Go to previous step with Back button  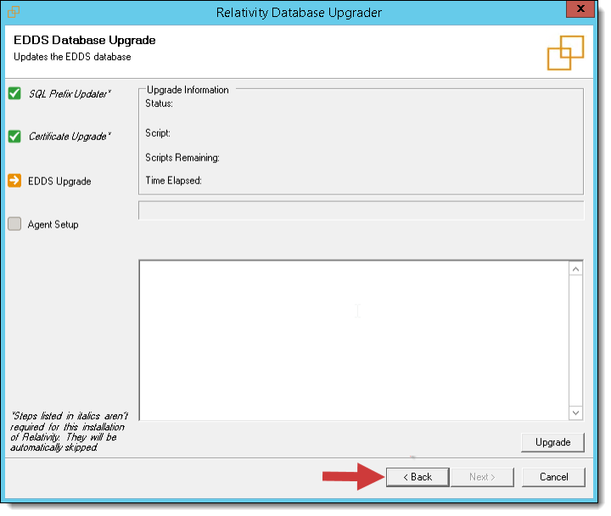[x=418, y=477]
